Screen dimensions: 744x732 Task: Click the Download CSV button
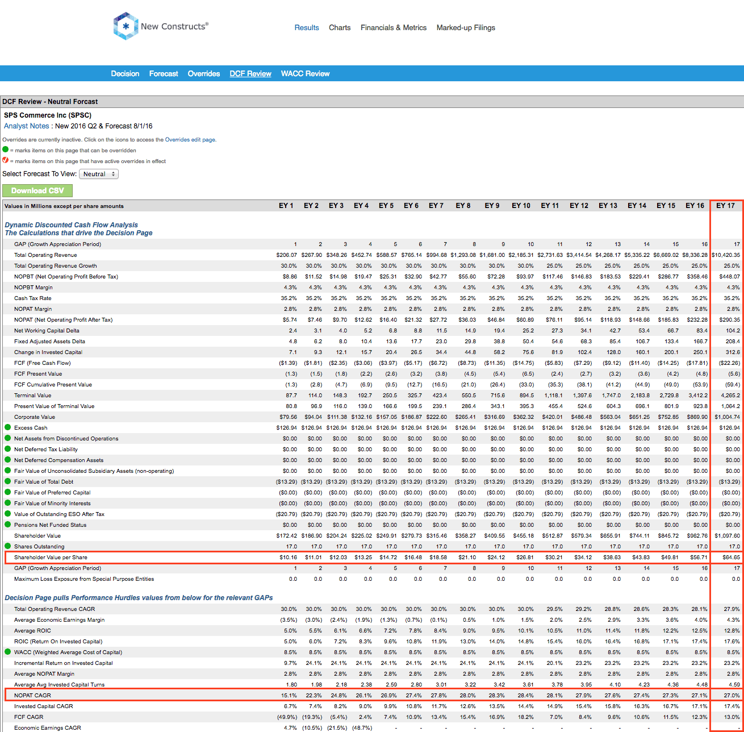coord(37,190)
